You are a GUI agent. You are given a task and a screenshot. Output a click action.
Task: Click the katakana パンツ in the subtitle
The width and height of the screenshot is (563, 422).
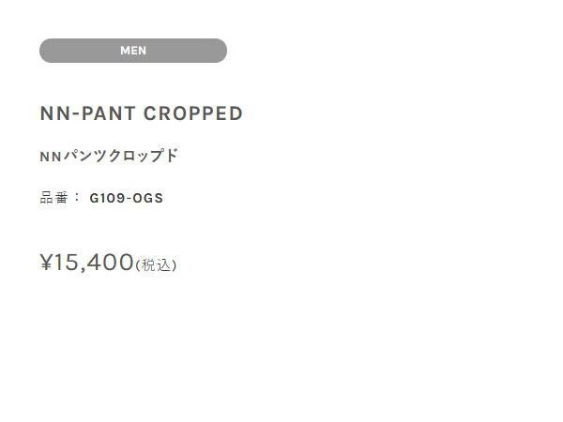[81, 157]
